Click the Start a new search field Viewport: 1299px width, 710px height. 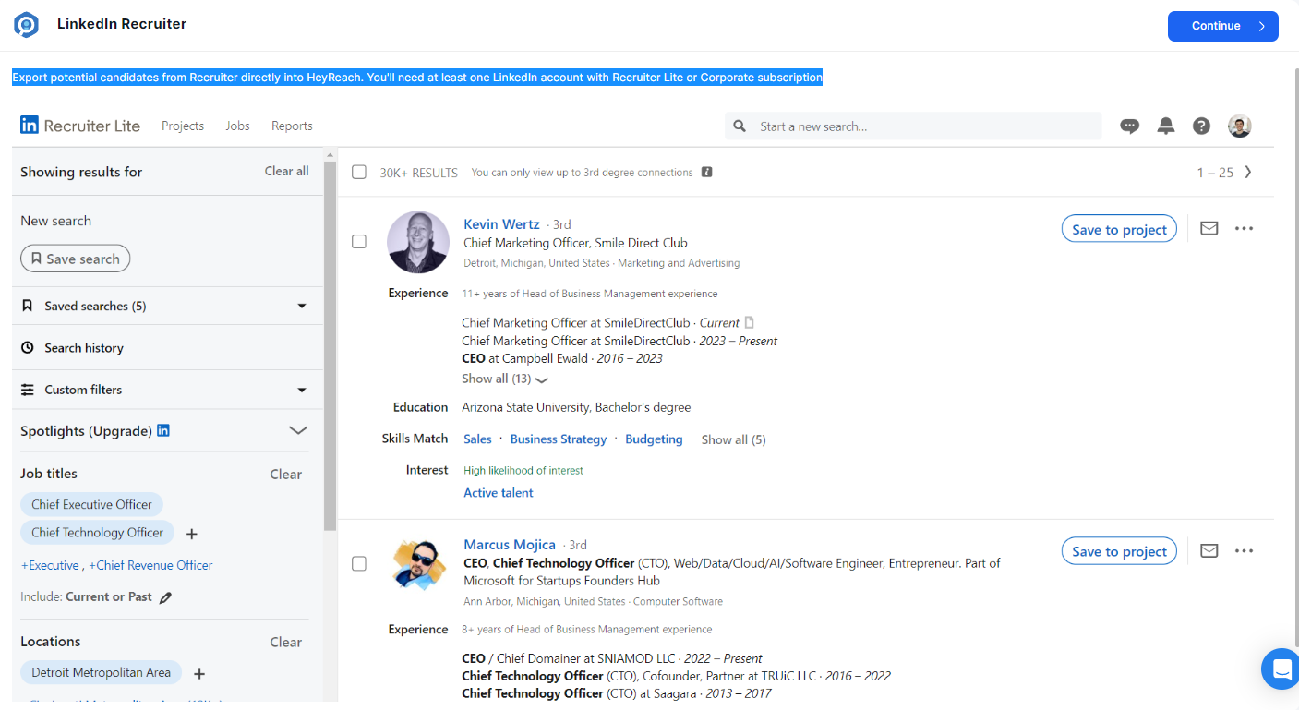[x=913, y=126]
